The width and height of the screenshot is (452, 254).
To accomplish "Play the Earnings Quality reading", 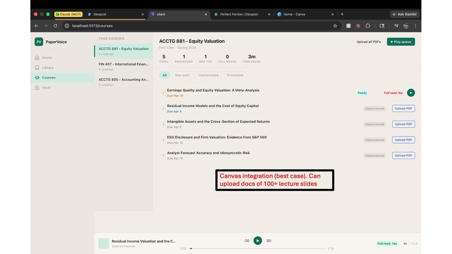I will click(411, 93).
